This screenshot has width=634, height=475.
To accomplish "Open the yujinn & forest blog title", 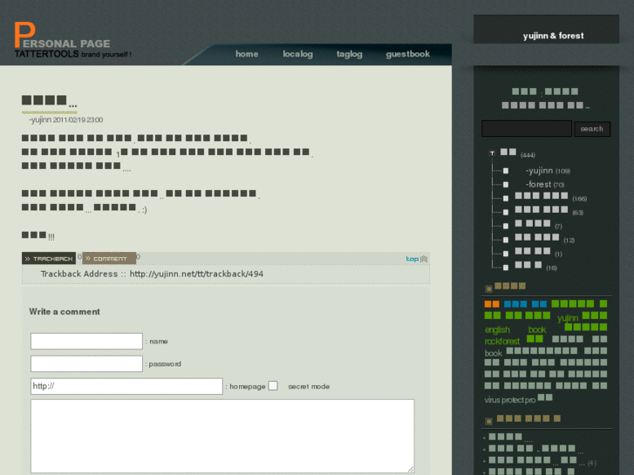I will click(553, 36).
